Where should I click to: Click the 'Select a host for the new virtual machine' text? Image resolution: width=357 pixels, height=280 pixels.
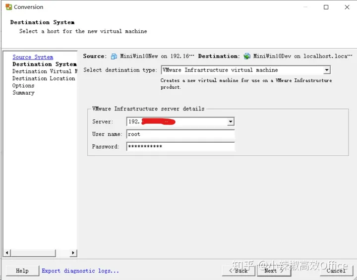(83, 31)
